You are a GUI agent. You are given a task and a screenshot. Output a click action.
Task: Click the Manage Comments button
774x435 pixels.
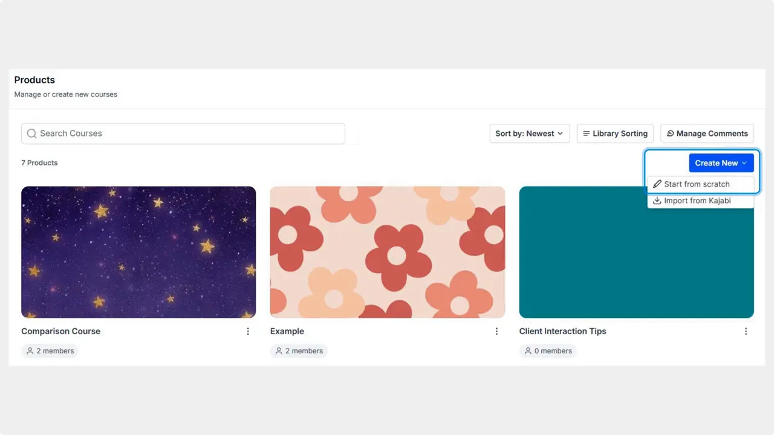click(x=707, y=134)
